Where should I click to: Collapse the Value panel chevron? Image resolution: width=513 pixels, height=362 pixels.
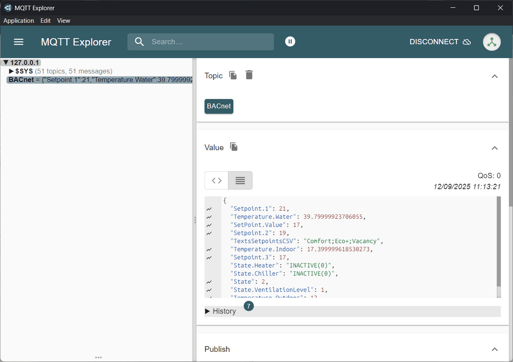(x=495, y=148)
